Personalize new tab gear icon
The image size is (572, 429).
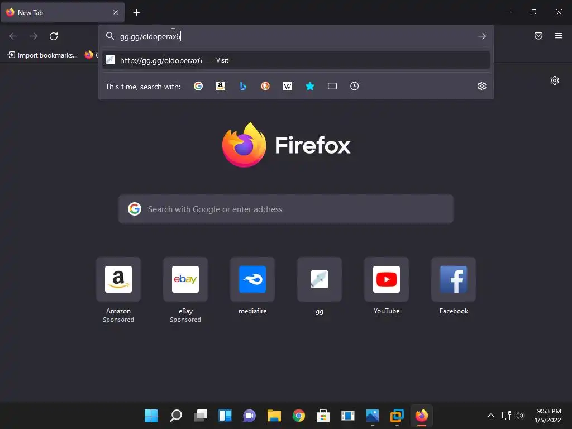pyautogui.click(x=555, y=80)
